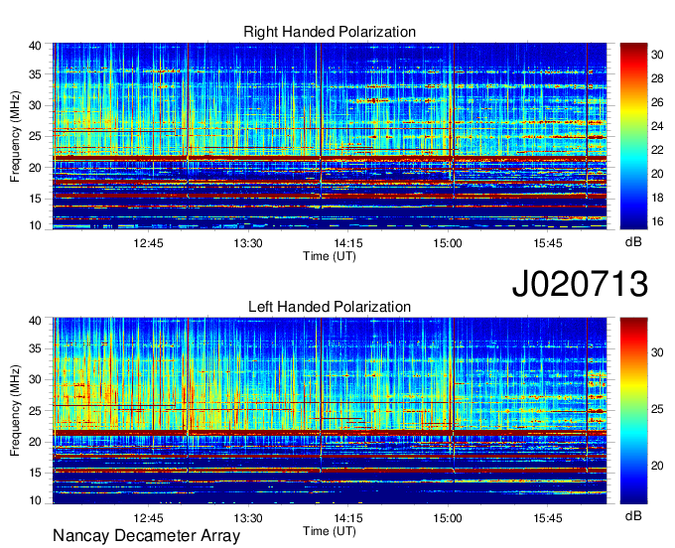
Task: Click the 40 MHz tick of Right Handed plot
Action: (35, 46)
